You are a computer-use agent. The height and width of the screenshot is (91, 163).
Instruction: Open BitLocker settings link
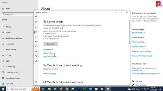(139, 33)
